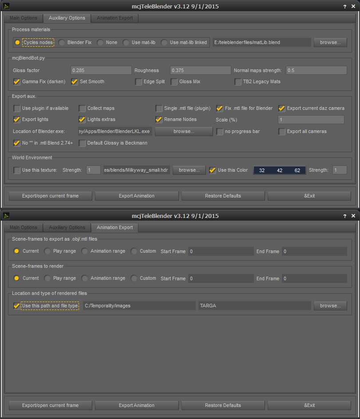
Task: Browse for world environment texture
Action: pyautogui.click(x=189, y=170)
